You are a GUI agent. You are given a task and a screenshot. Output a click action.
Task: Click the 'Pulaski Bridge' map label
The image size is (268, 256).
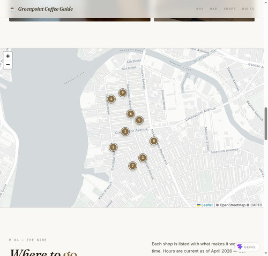tap(143, 77)
